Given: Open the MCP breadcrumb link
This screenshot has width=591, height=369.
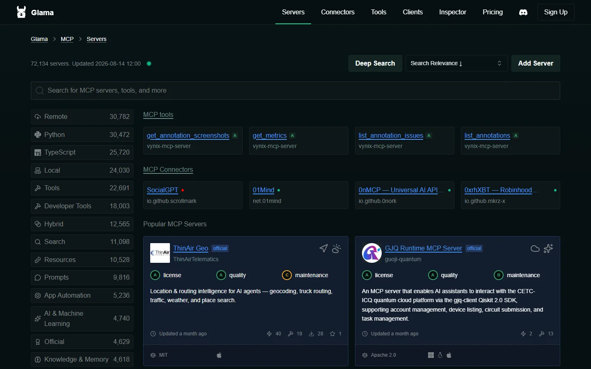Looking at the screenshot, I should click(x=67, y=39).
